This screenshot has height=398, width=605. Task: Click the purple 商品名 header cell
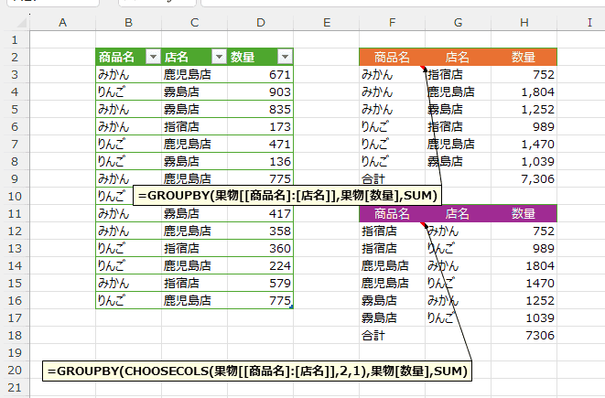392,213
